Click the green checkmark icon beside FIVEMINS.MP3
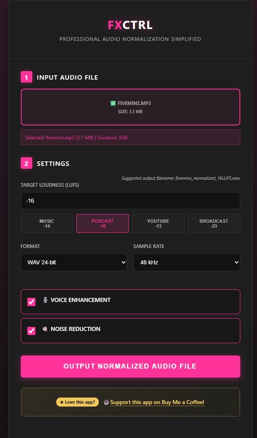 tap(113, 103)
